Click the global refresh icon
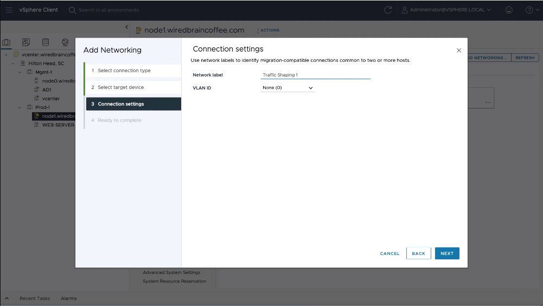The image size is (543, 306). tap(388, 10)
